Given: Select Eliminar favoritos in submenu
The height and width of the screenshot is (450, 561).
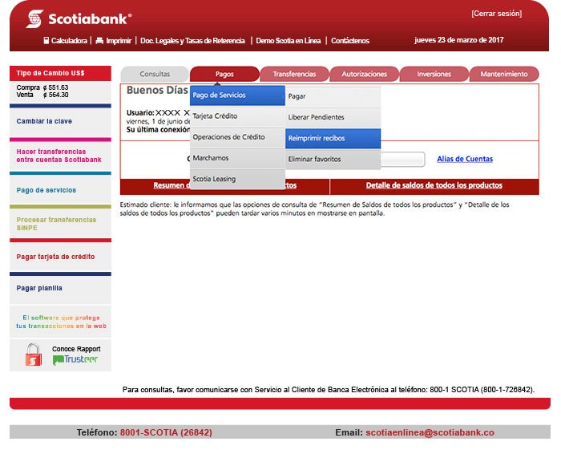Looking at the screenshot, I should pyautogui.click(x=333, y=159).
